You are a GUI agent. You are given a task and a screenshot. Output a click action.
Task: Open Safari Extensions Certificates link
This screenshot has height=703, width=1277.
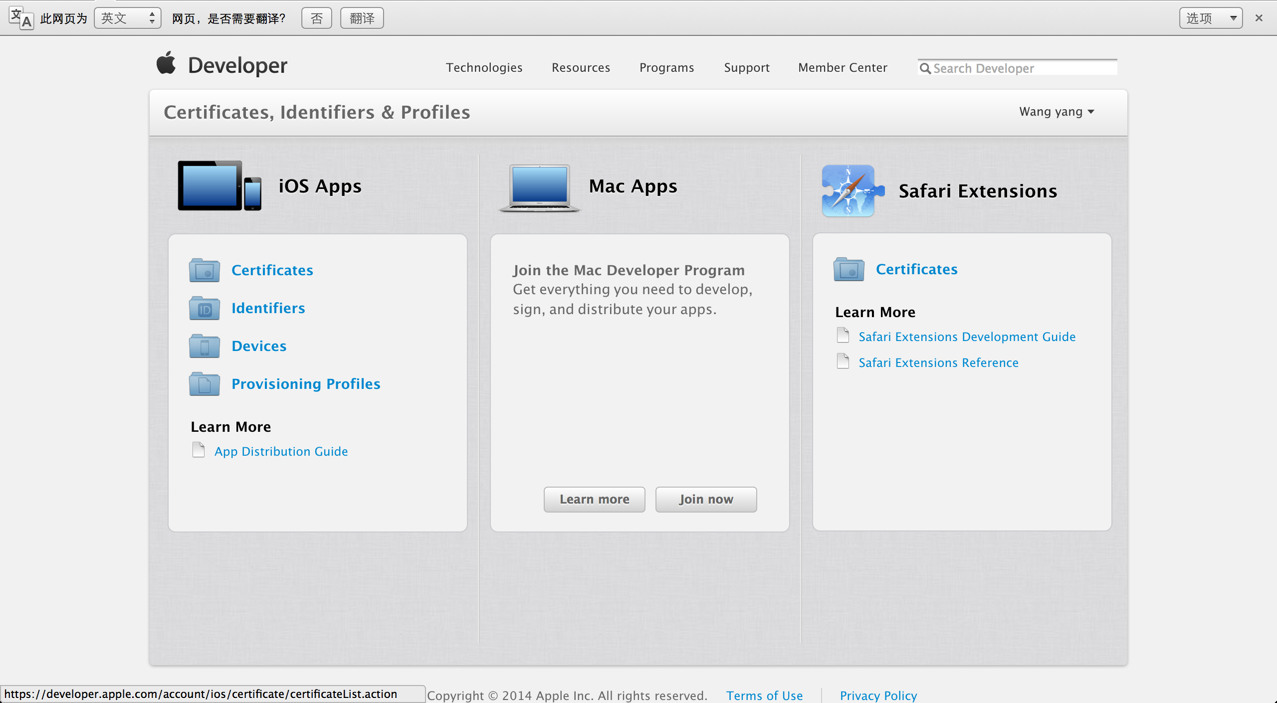pyautogui.click(x=917, y=269)
